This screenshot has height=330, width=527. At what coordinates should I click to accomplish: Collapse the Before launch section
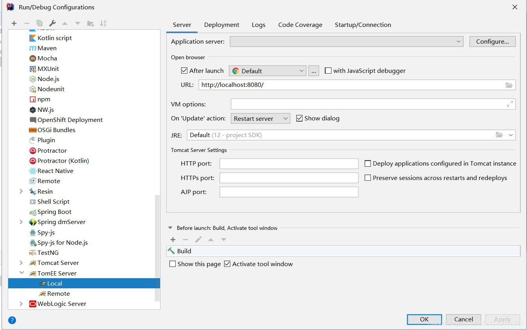pos(170,228)
